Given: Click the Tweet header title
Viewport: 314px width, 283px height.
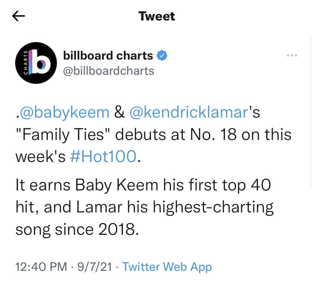Looking at the screenshot, I should [x=157, y=16].
